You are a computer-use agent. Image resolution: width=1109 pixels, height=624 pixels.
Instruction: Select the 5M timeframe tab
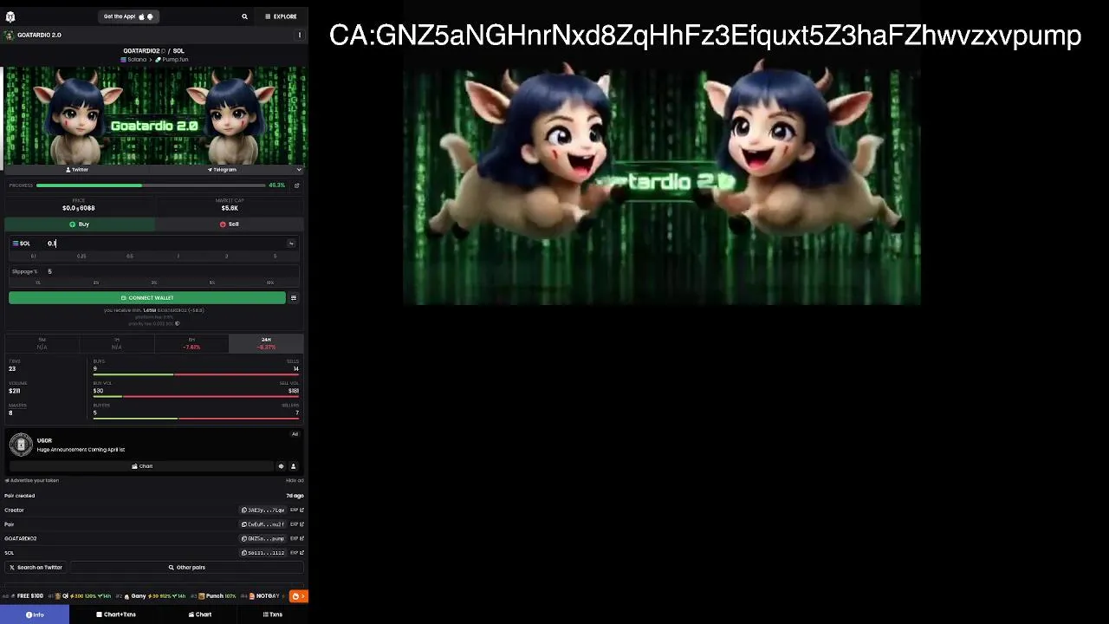pos(42,343)
